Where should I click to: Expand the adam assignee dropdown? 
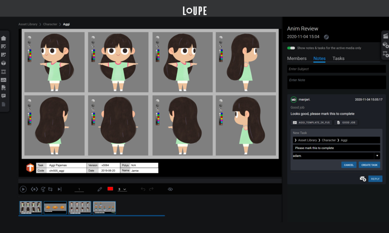[x=377, y=156]
